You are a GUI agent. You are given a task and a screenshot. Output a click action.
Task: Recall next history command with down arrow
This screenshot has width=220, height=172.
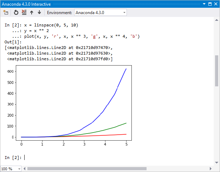(39, 12)
